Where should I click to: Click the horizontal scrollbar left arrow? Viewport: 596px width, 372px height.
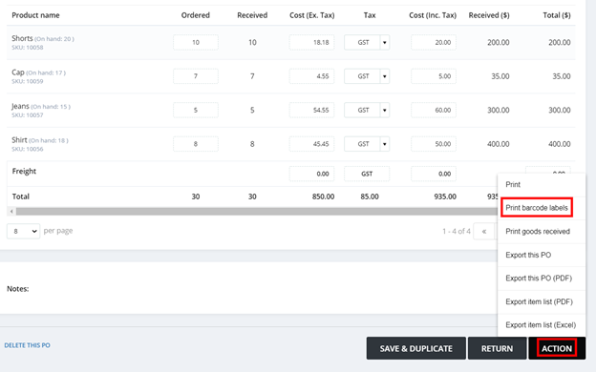click(11, 211)
